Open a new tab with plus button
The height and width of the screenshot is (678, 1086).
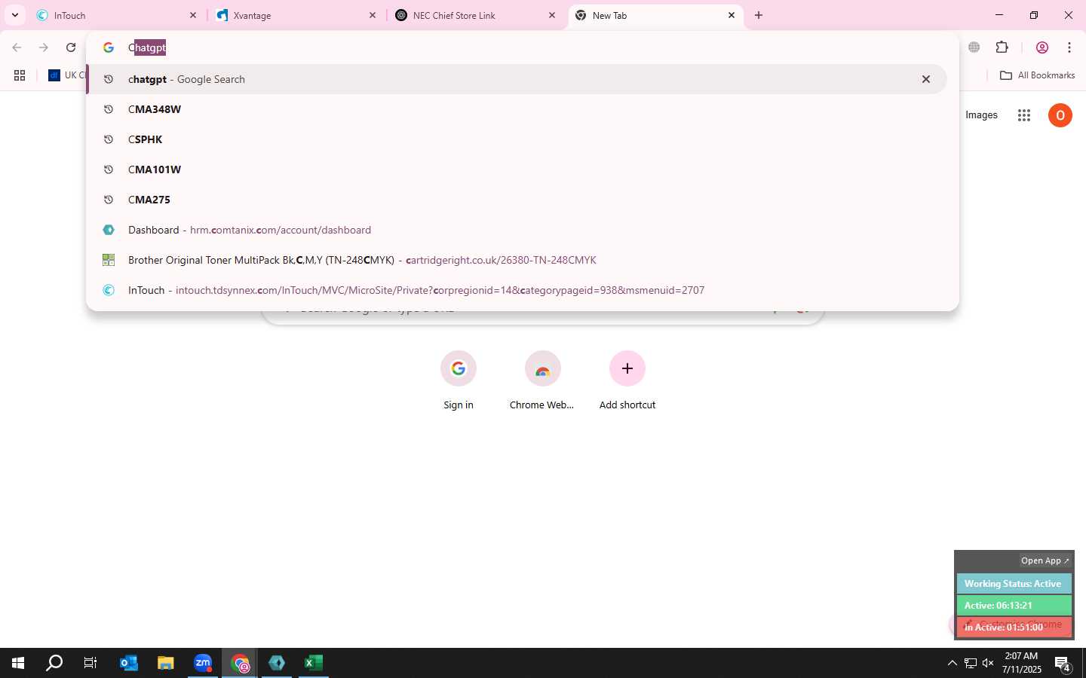click(x=759, y=15)
